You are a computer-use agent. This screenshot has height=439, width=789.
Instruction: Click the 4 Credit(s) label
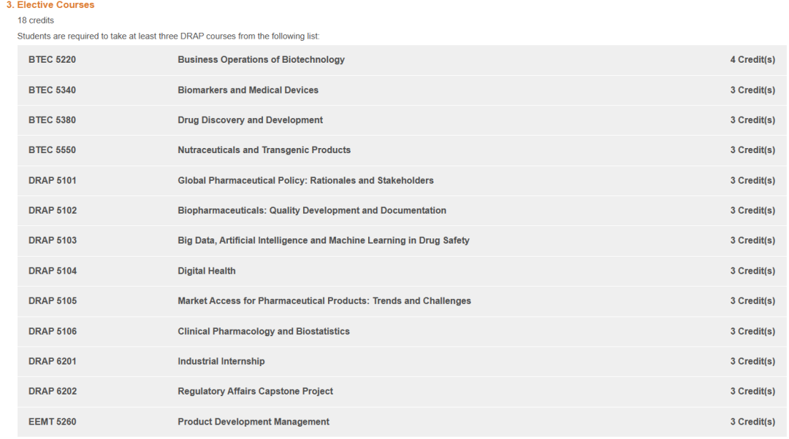(x=752, y=60)
